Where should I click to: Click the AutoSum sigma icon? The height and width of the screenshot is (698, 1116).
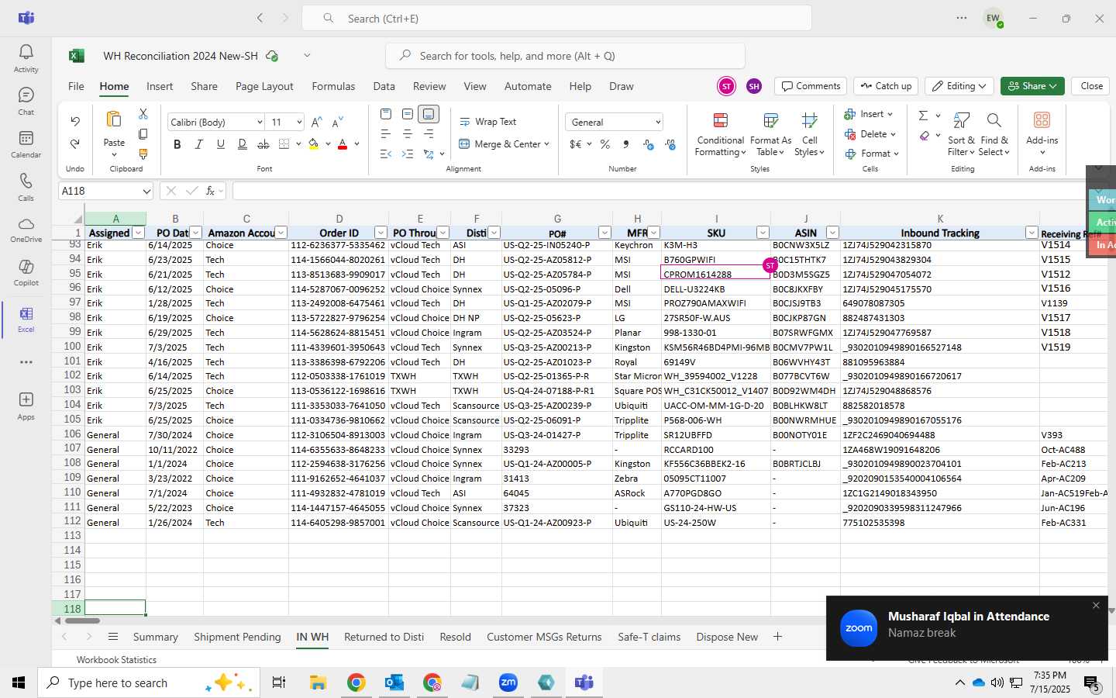pos(923,115)
